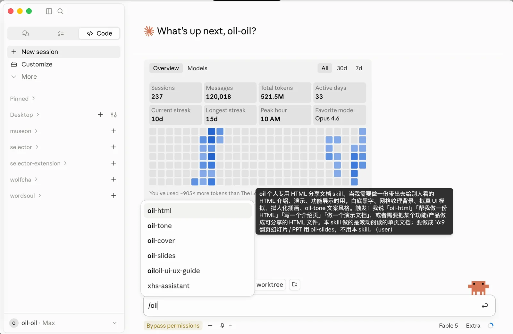Add a session to Desktop with plus
This screenshot has height=334, width=513.
tap(100, 115)
